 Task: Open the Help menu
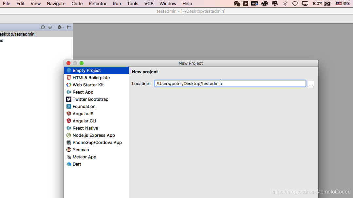pos(187,4)
